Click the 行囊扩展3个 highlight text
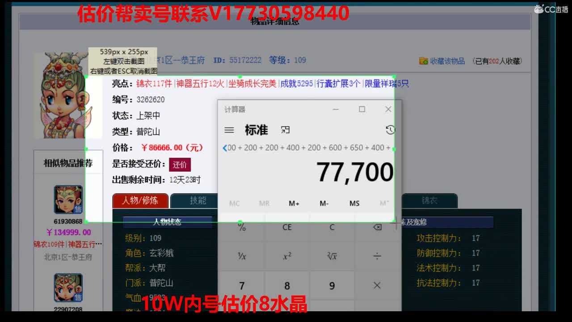The height and width of the screenshot is (322, 572). click(x=338, y=84)
